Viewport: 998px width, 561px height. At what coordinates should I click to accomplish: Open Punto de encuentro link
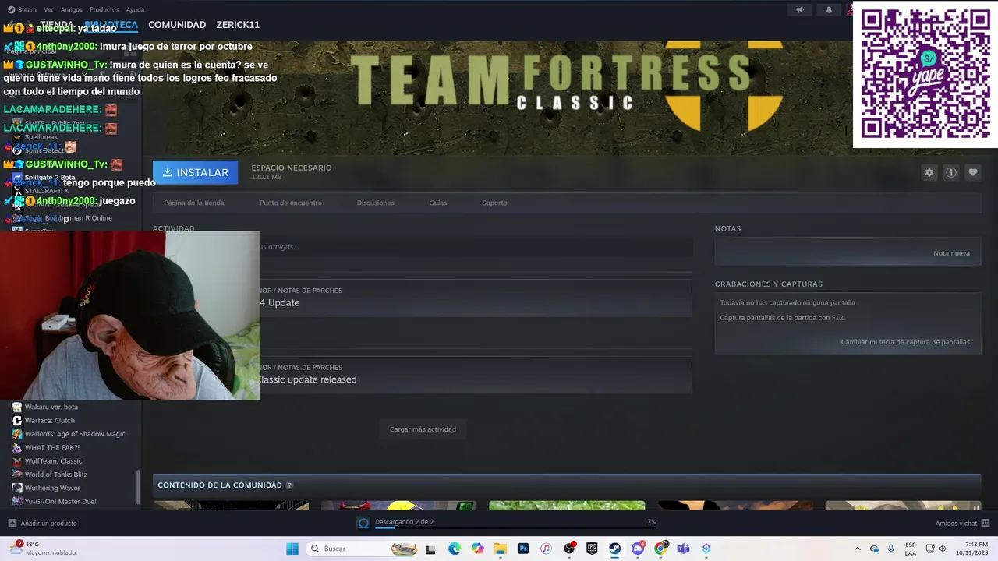point(290,203)
